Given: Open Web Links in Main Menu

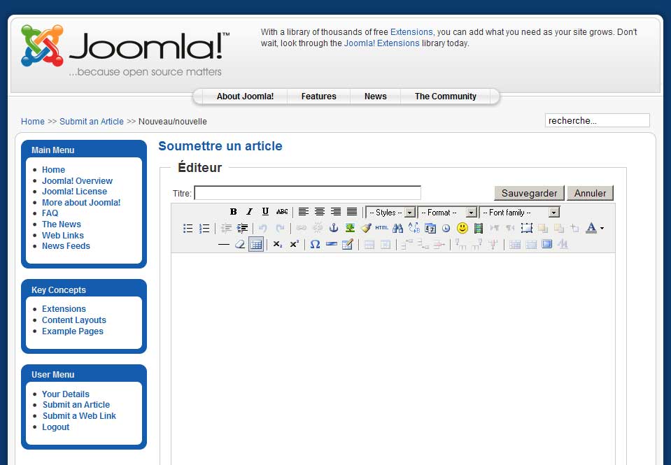Looking at the screenshot, I should coord(62,235).
